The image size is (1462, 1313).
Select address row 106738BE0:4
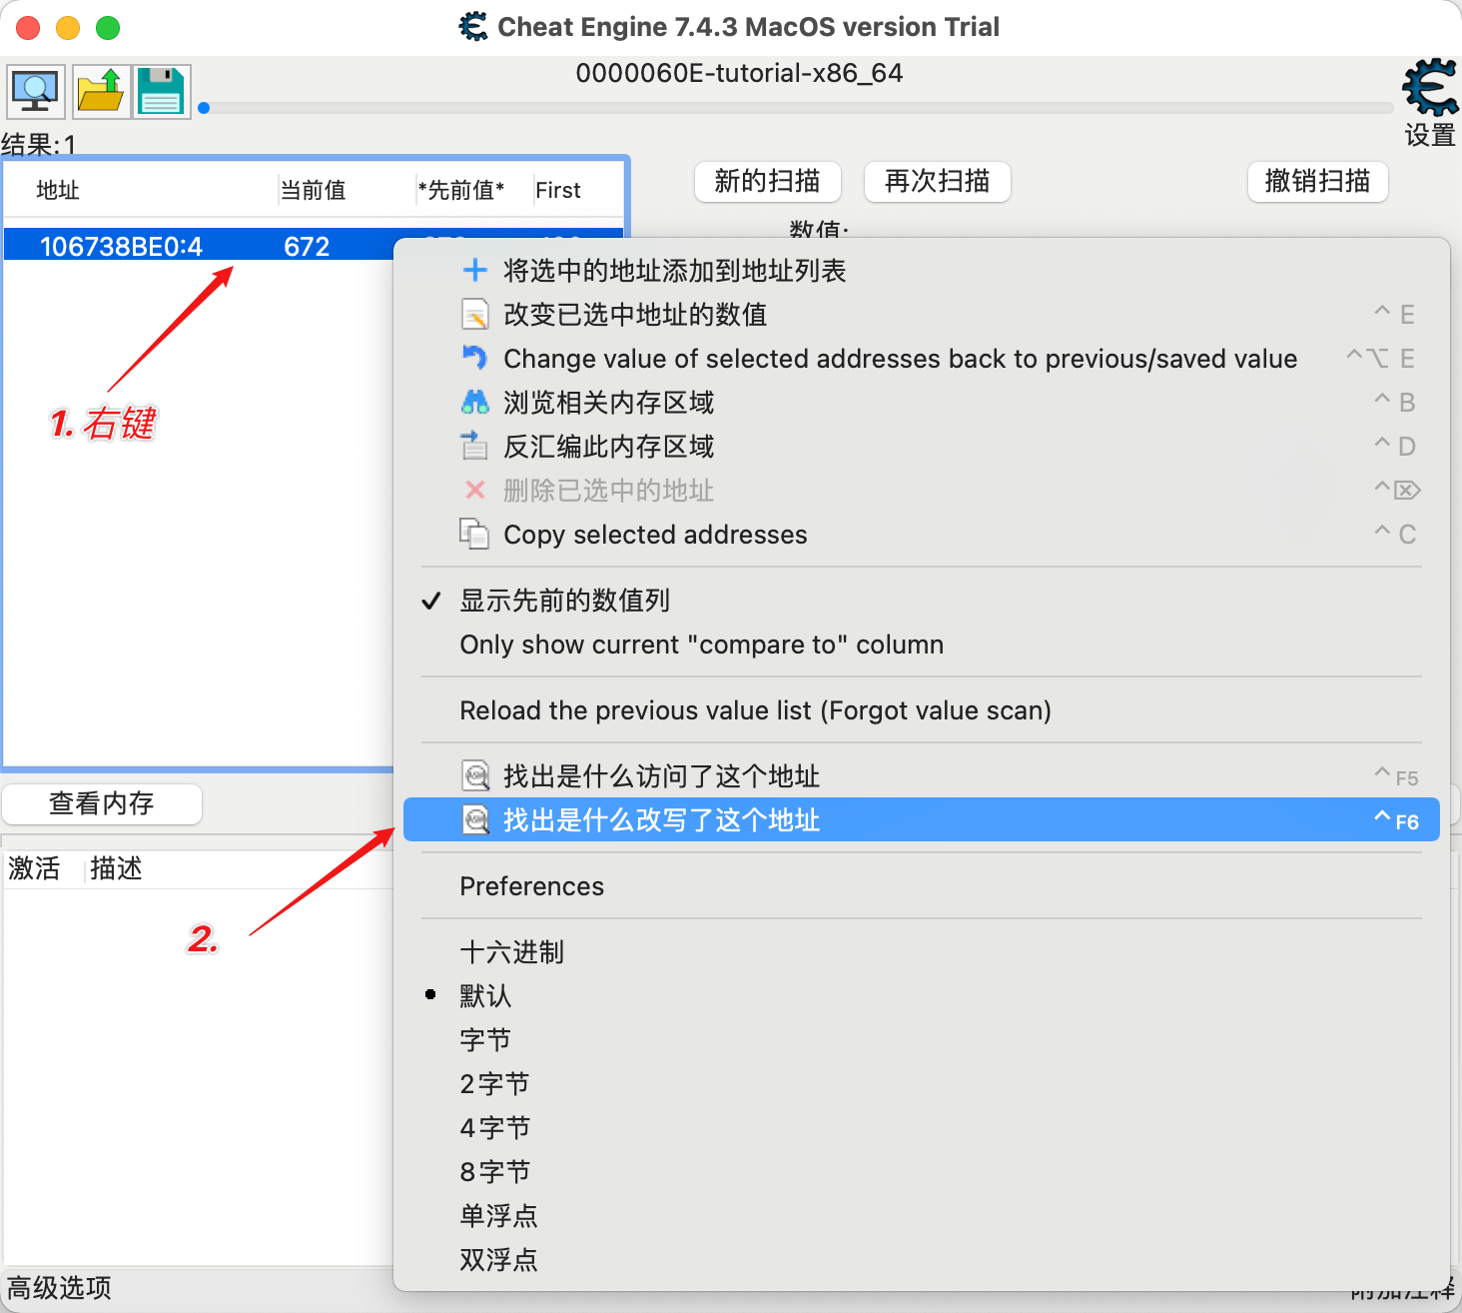click(200, 246)
